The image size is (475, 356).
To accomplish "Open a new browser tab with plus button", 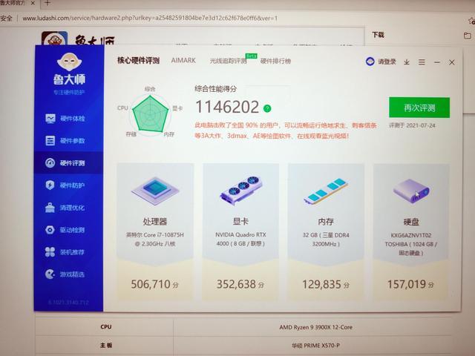I will coord(47,3).
